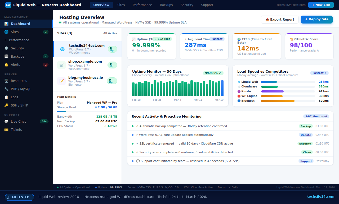
Task: Open PHP / MySQL using the wrench icon
Action: click(x=6, y=89)
